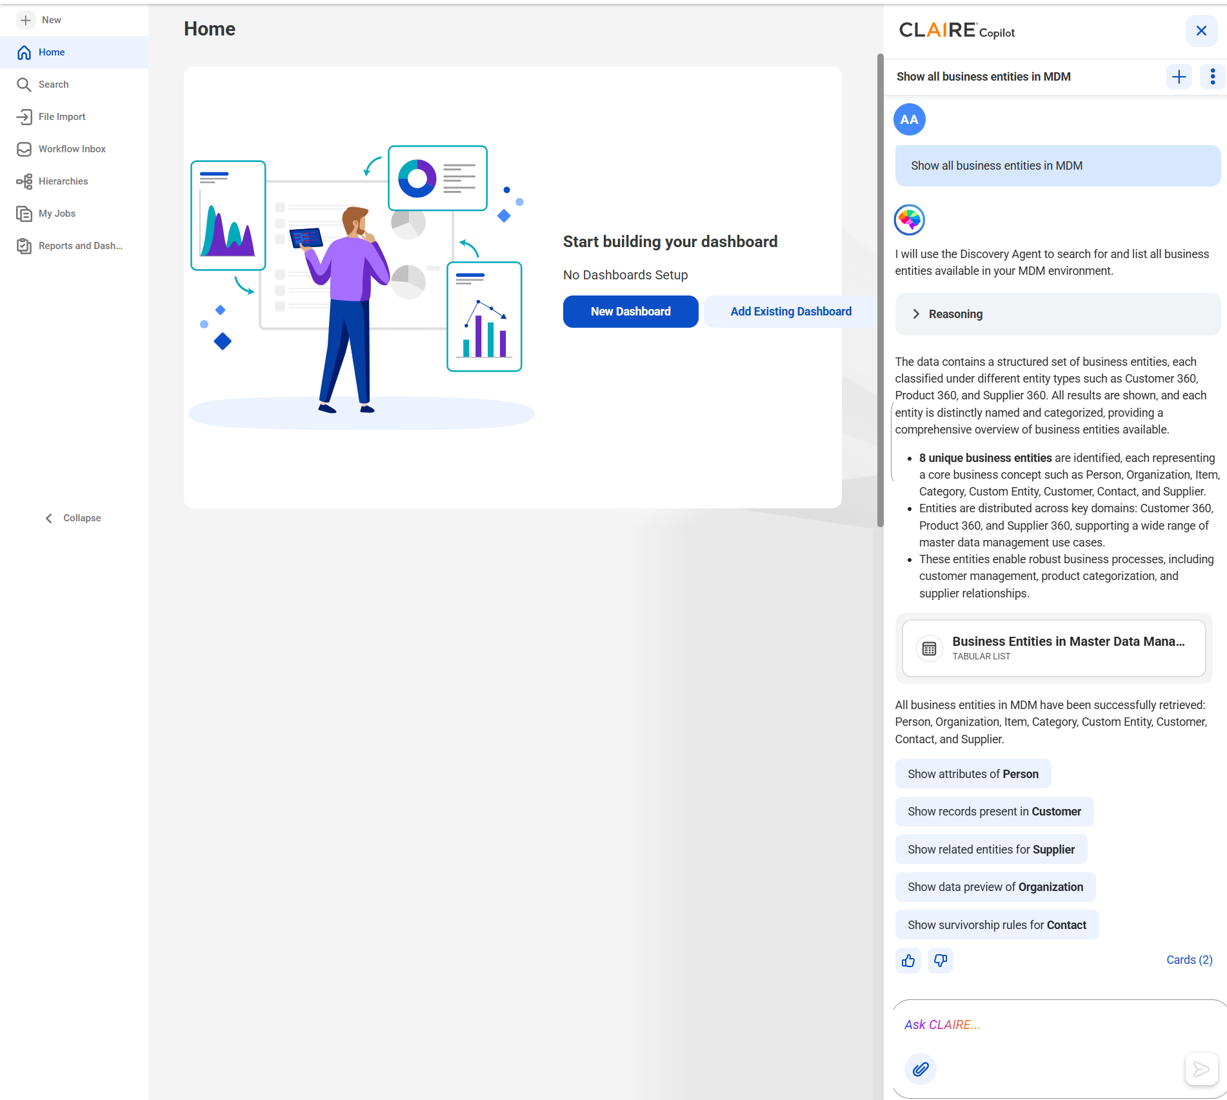This screenshot has height=1100, width=1227.
Task: Click the Reports clipboard icon
Action: pos(24,246)
